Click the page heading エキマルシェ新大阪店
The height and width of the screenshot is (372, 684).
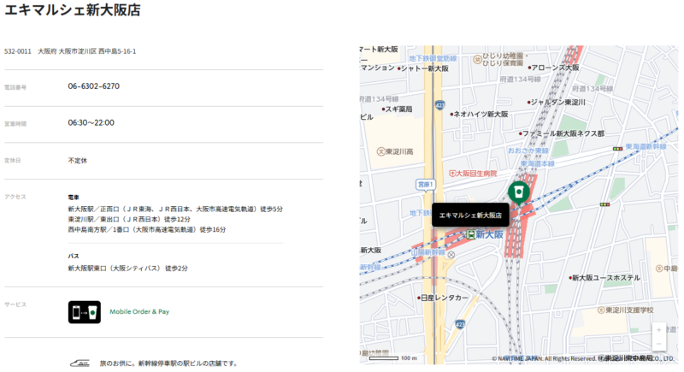point(73,9)
